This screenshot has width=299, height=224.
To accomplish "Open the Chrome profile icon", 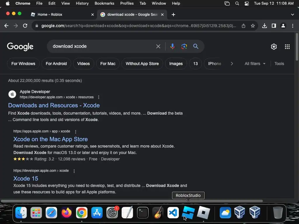I will 283,26.
